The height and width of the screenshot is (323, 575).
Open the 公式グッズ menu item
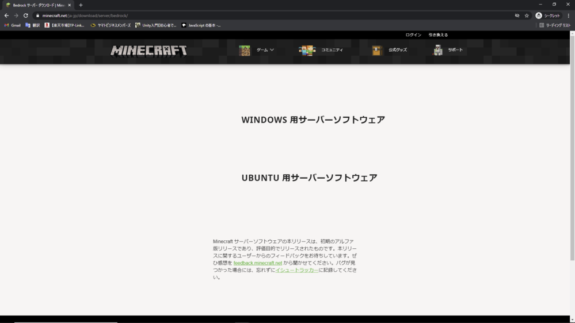tap(398, 50)
